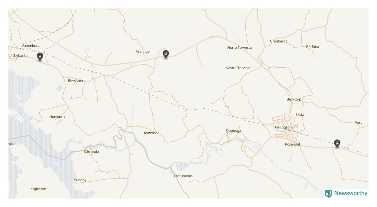Click the car marker near Näsbybacka
Viewport: 377px width, 207px height.
point(40,57)
